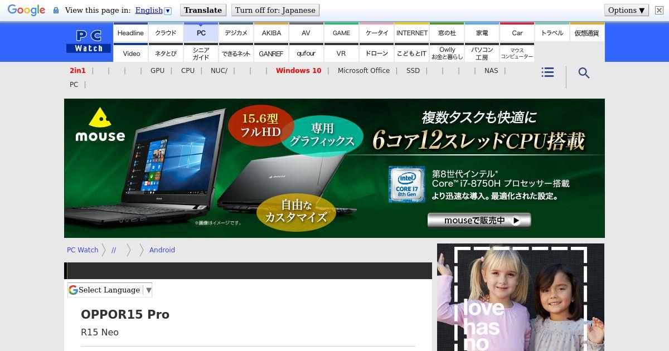Click the OPPOR15 Pro headline
This screenshot has width=669, height=351.
pyautogui.click(x=125, y=314)
